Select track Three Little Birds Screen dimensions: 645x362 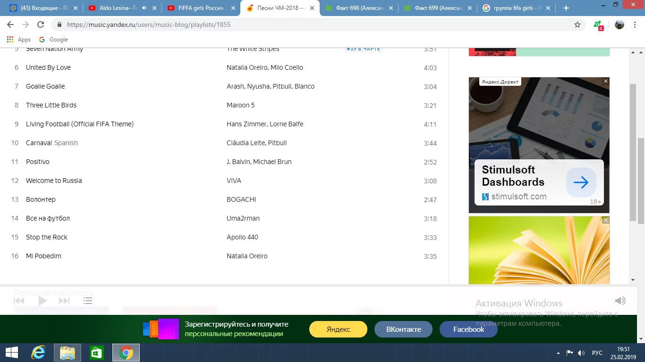(x=51, y=105)
